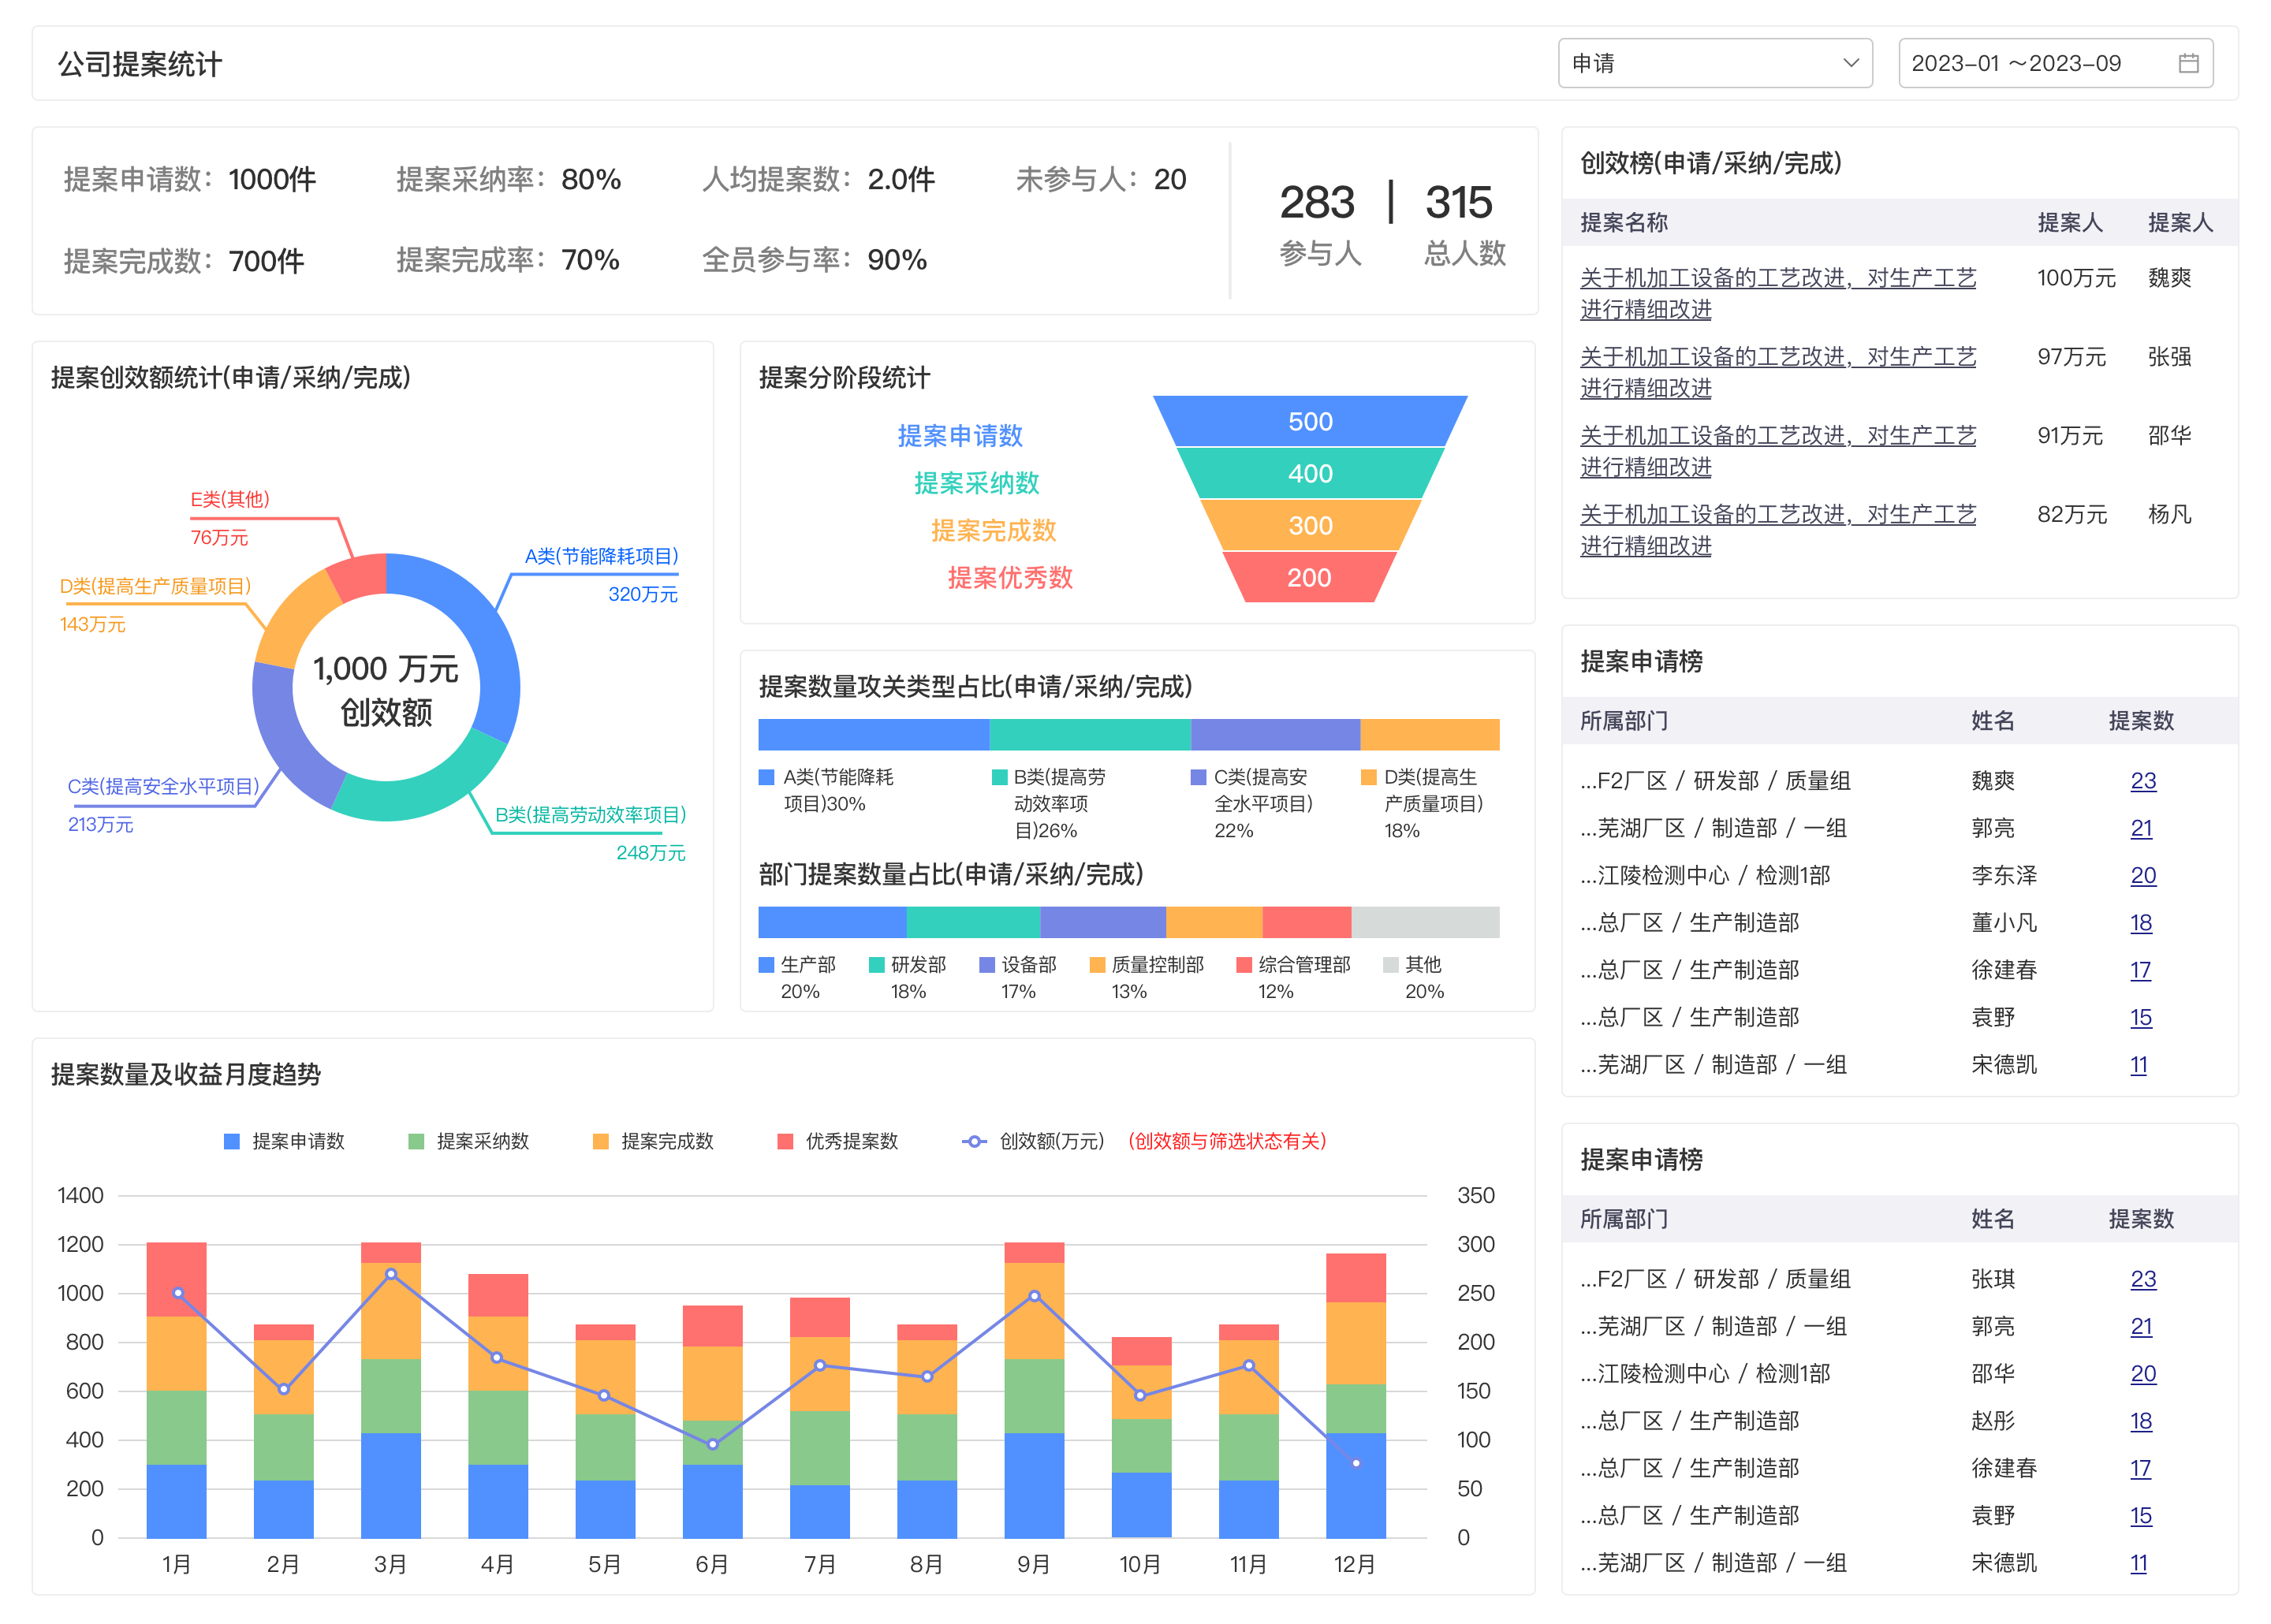
Task: Click proposal count 20 for 邵华 in lower ranking
Action: coord(2142,1373)
